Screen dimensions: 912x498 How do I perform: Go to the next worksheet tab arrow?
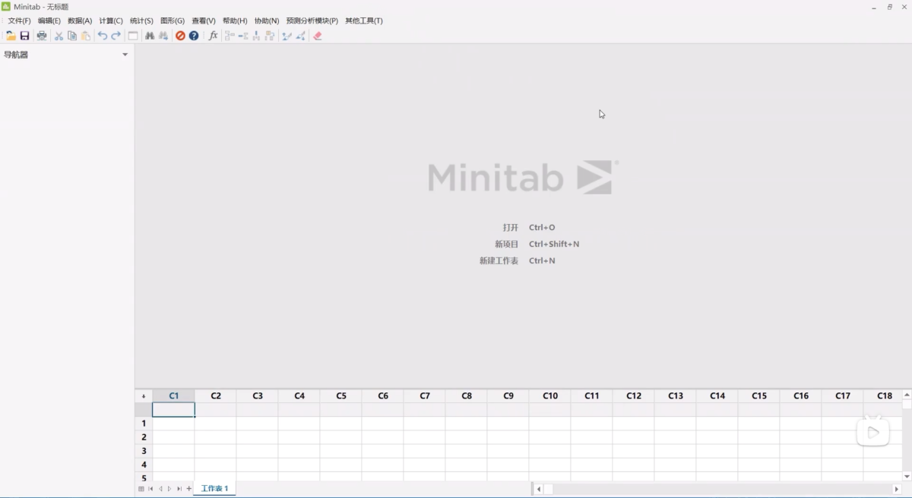point(169,489)
